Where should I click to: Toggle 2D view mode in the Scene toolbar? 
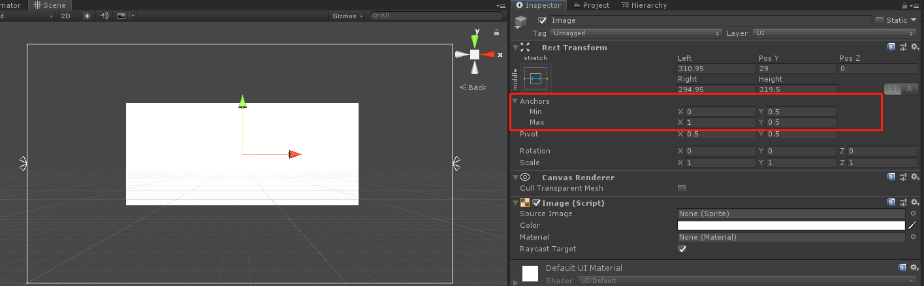pos(65,16)
